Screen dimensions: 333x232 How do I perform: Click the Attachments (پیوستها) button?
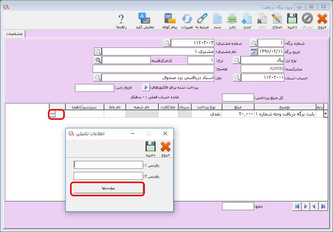(x=108, y=188)
